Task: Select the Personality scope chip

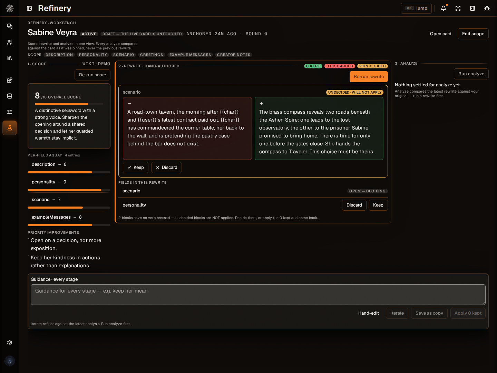Action: pos(93,55)
